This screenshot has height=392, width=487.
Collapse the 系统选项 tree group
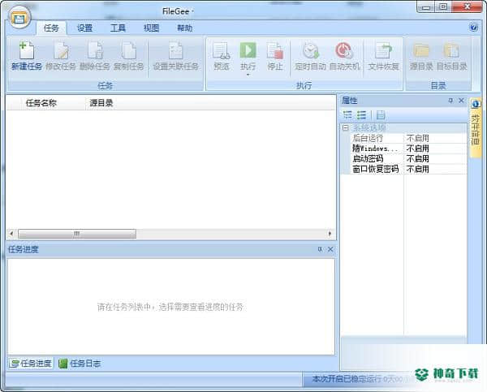coord(346,127)
